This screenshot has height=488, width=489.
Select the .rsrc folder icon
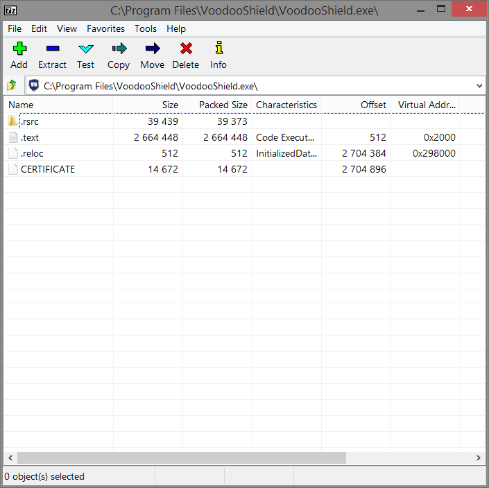pos(12,121)
